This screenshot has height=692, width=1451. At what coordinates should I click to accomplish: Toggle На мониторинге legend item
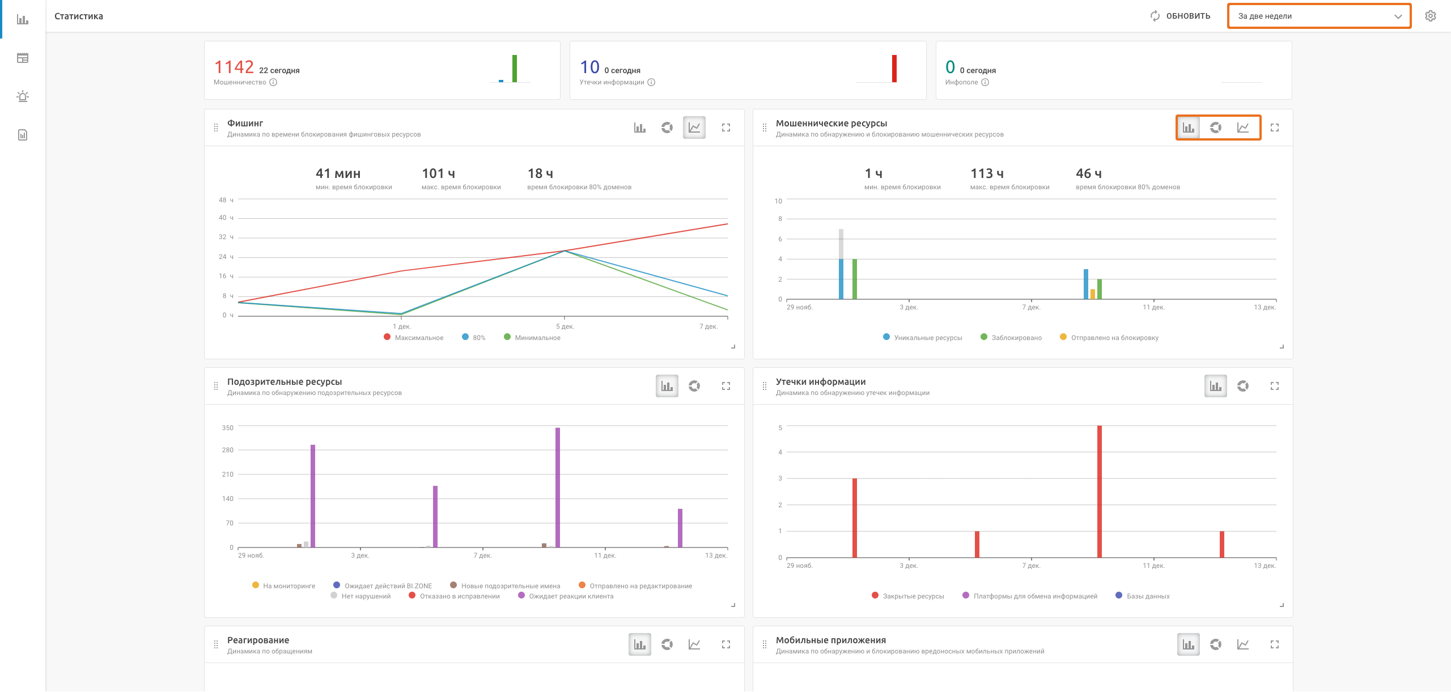[283, 585]
